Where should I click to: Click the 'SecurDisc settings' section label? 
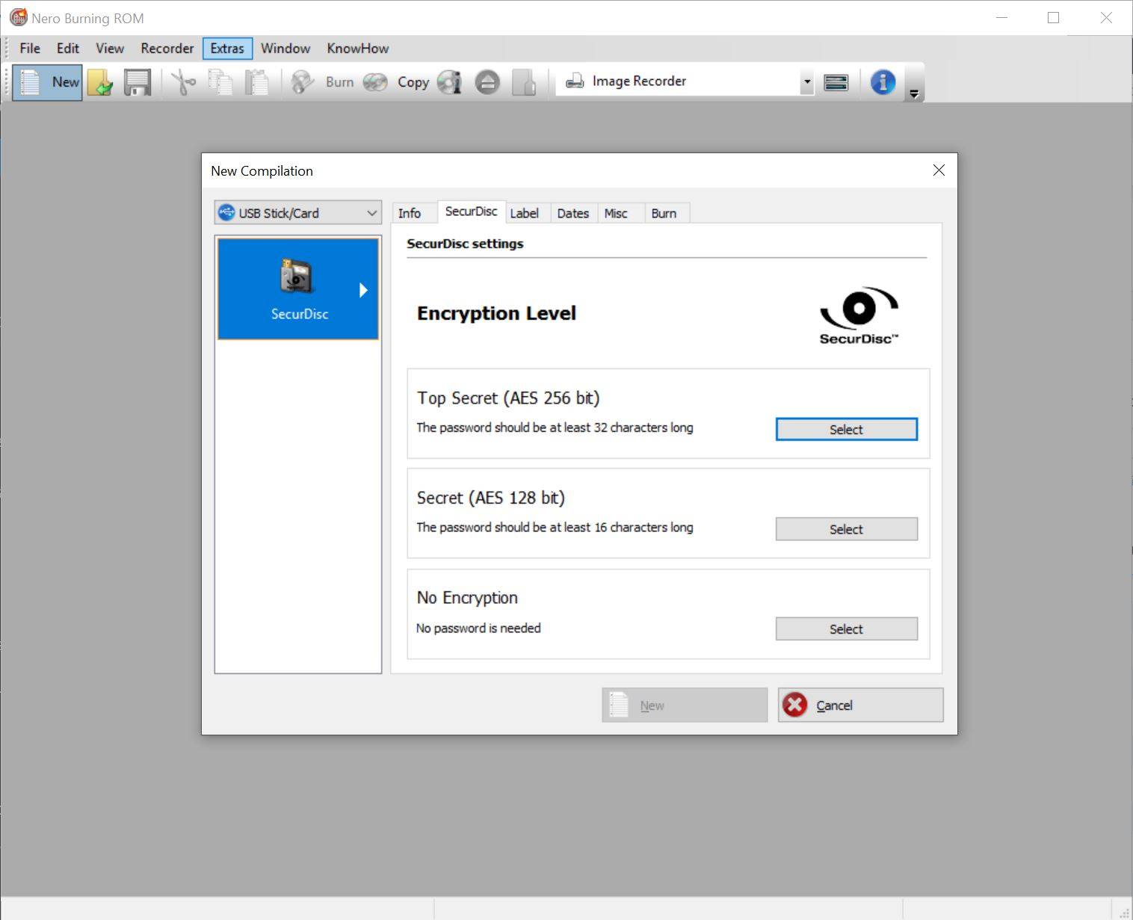pos(465,244)
